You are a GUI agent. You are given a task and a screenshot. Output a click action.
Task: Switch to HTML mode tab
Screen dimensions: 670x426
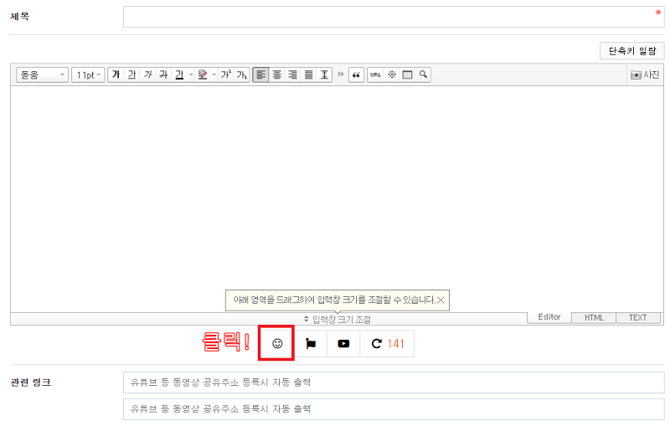[x=594, y=317]
